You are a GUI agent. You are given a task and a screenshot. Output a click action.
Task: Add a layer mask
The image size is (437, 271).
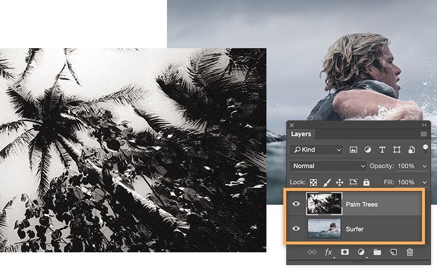click(345, 252)
